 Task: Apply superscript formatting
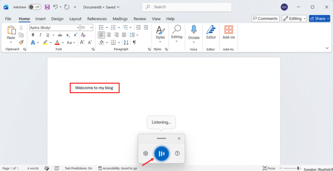tap(75, 35)
